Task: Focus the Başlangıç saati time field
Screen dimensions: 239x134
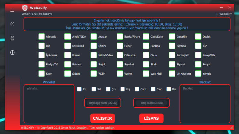Action: [102, 103]
